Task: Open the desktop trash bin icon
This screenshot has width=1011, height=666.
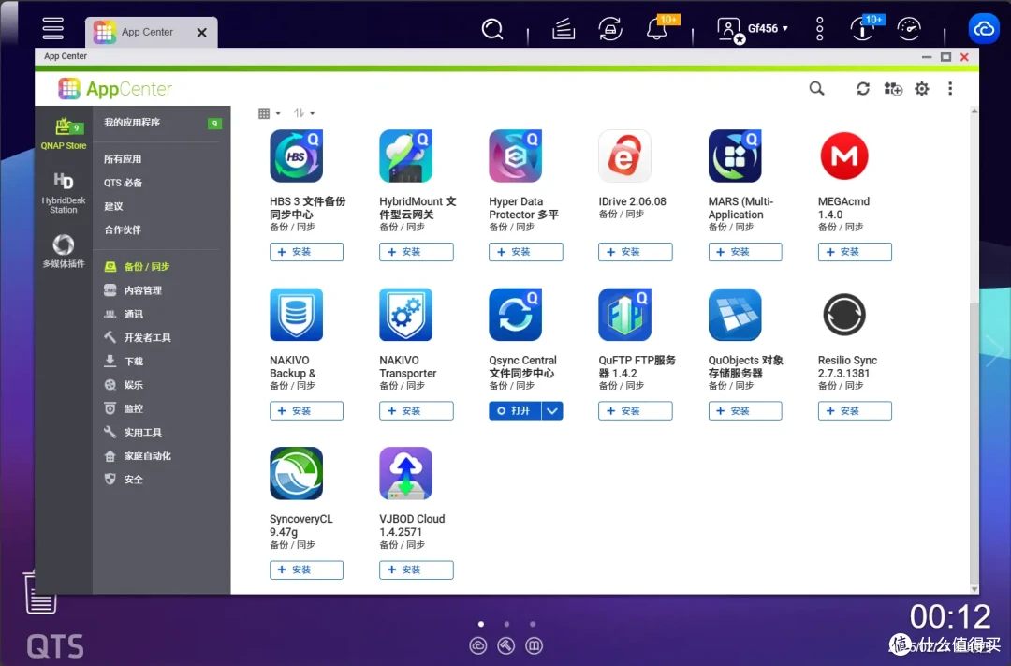Action: pos(40,592)
